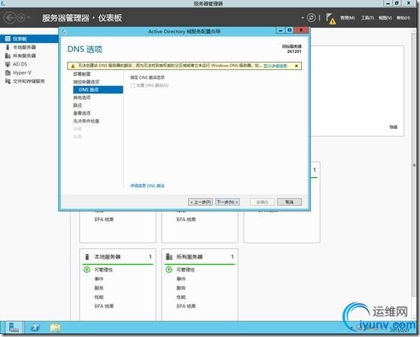The image size is (420, 337).
Task: Click the green status icon in the 所有服务器 tile
Action: click(x=169, y=269)
